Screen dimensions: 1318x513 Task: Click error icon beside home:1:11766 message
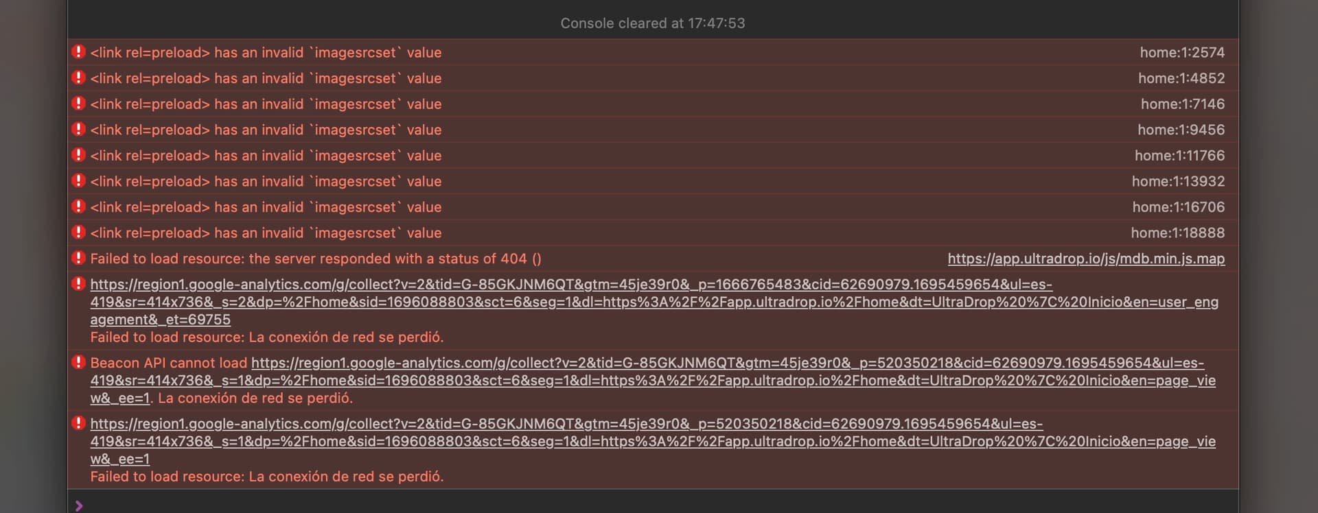(79, 155)
